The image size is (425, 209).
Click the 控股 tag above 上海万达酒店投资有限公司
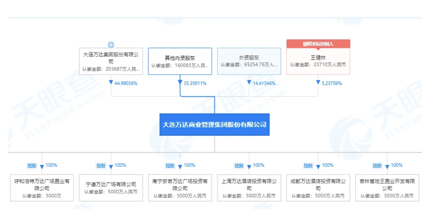[x=239, y=166]
